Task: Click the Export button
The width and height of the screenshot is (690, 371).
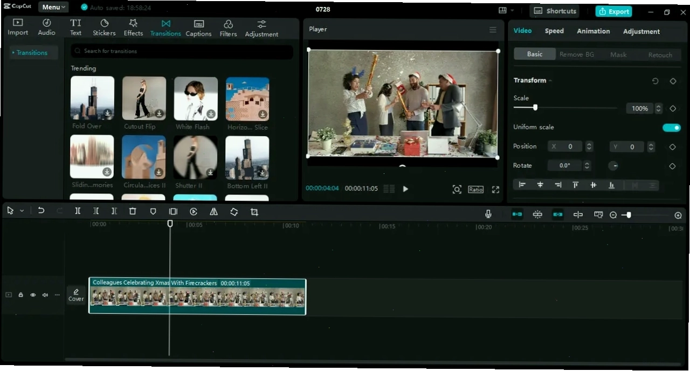Action: click(x=614, y=11)
